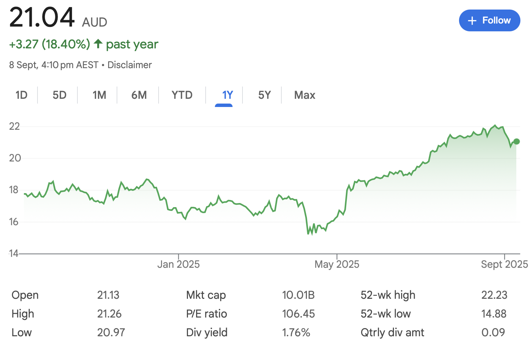Click the Sept 2025 axis marker

pyautogui.click(x=504, y=264)
